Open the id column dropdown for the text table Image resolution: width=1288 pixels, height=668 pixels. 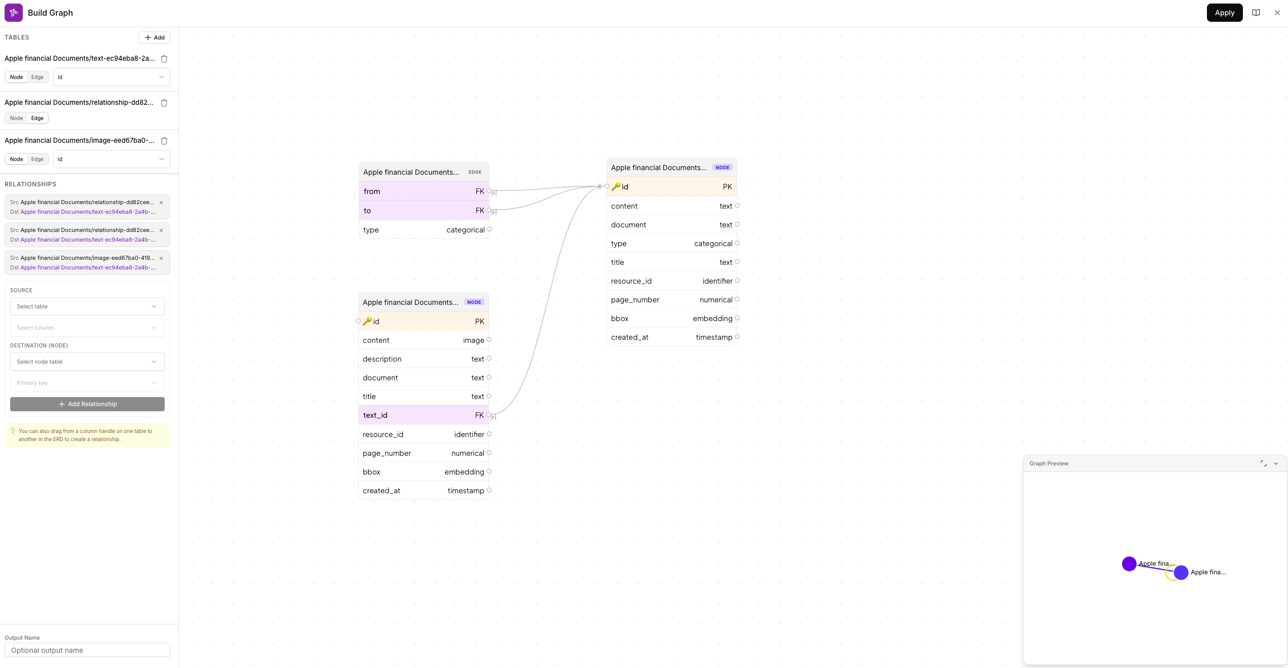click(x=111, y=77)
